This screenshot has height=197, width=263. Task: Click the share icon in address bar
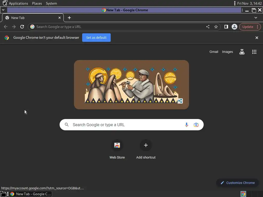(208, 27)
